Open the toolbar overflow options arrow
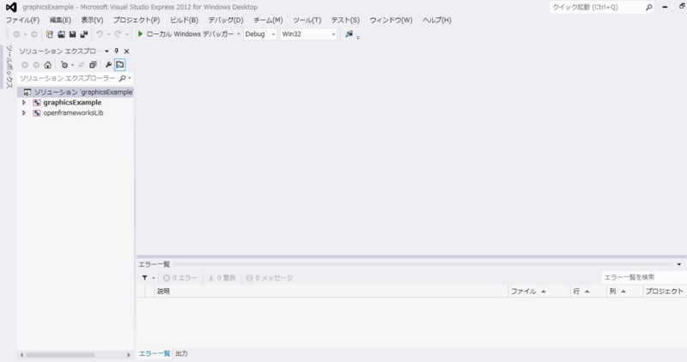The image size is (687, 362). (358, 38)
